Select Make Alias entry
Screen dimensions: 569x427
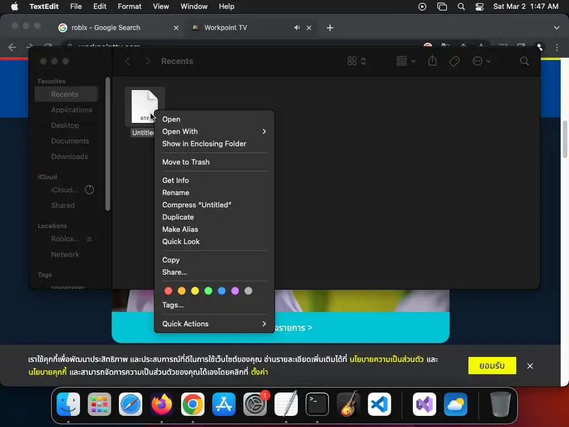tap(214, 229)
